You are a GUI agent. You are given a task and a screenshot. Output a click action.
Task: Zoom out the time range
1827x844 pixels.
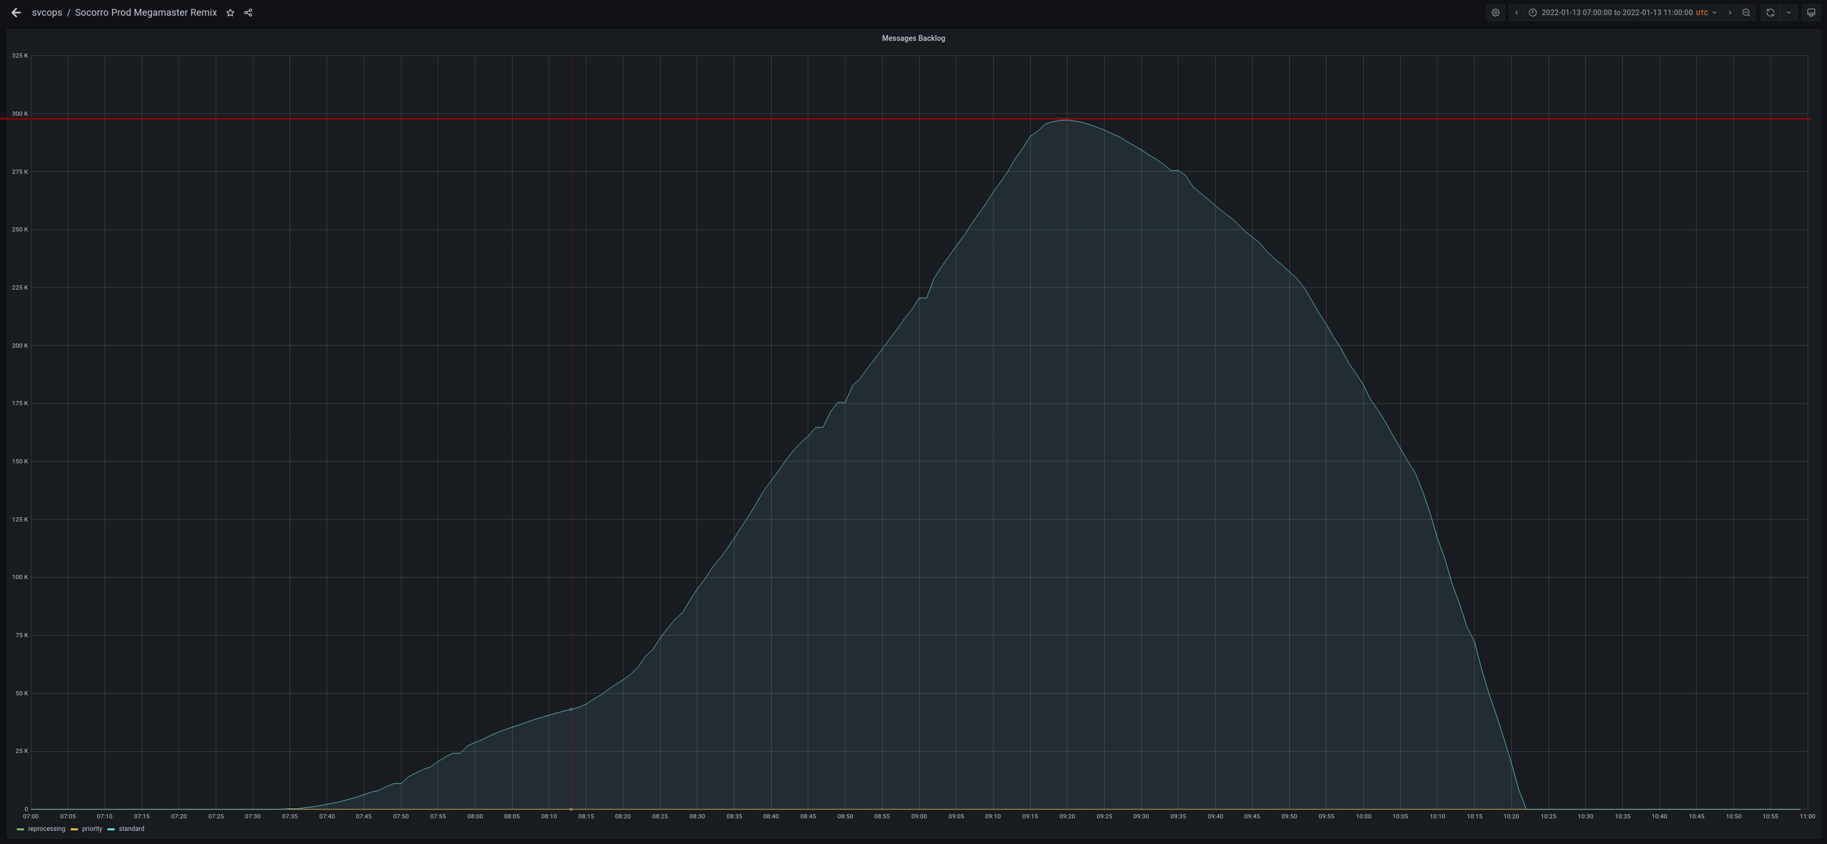1746,13
